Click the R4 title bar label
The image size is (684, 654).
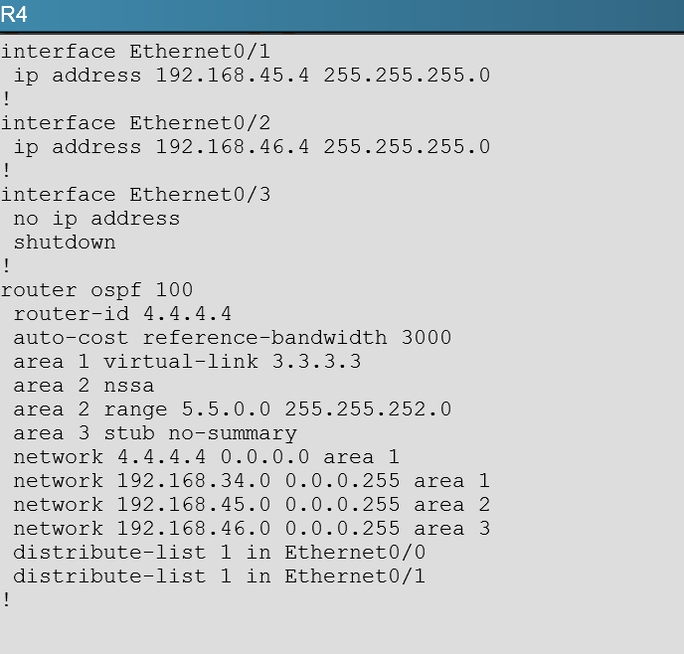pyautogui.click(x=14, y=14)
